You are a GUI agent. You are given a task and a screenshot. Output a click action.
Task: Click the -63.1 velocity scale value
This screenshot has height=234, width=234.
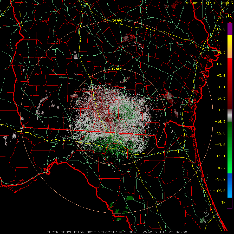pyautogui.click(x=220, y=156)
